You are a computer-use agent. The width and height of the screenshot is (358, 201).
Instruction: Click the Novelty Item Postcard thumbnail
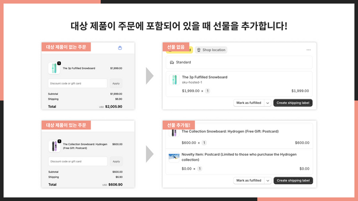174,157
